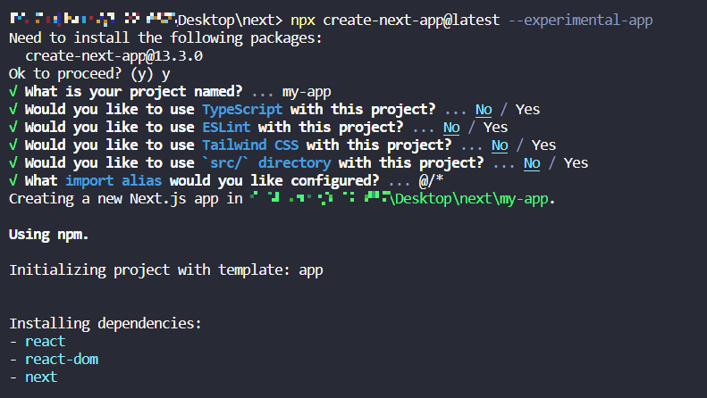This screenshot has width=707, height=398.
Task: Click 'Need to install the following packages:' line
Action: pos(165,37)
